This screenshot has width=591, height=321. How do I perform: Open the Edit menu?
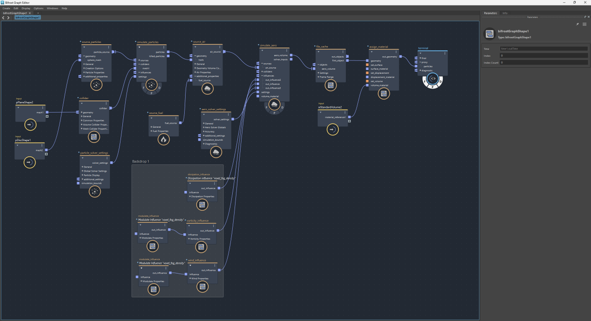[x=16, y=8]
